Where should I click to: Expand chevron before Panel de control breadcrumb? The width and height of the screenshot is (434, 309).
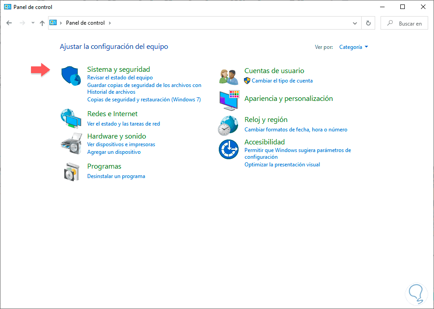click(x=61, y=23)
